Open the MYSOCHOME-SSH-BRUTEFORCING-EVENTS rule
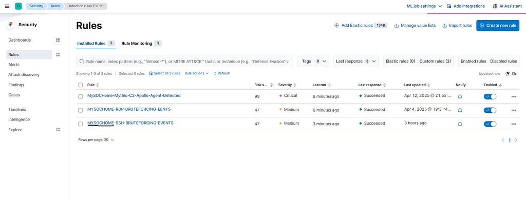Viewport: 526px width, 200px height. point(130,123)
